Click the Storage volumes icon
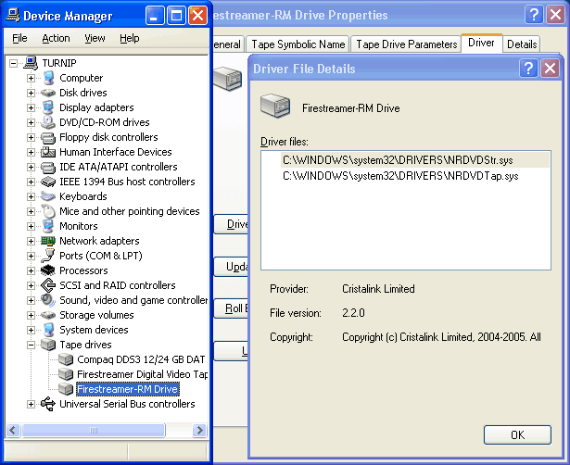 pos(48,315)
